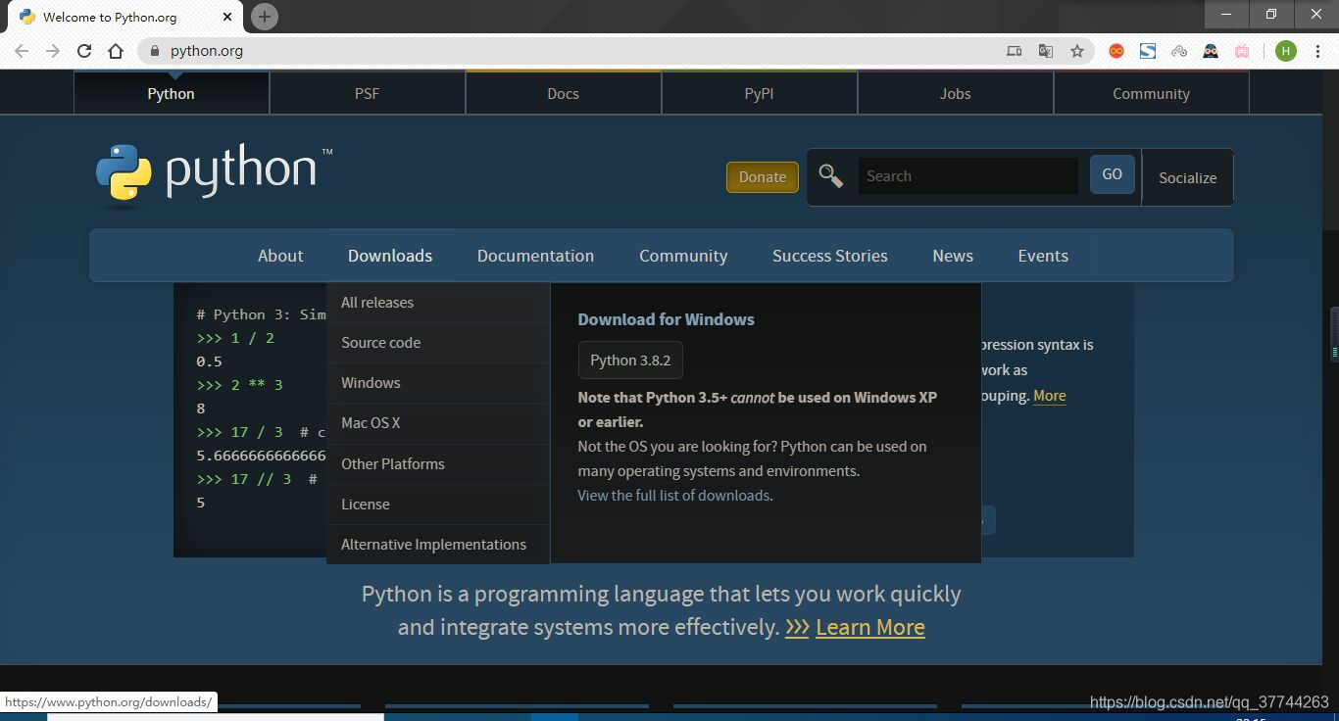Choose Source code in Downloads menu
This screenshot has width=1339, height=721.
pos(438,343)
